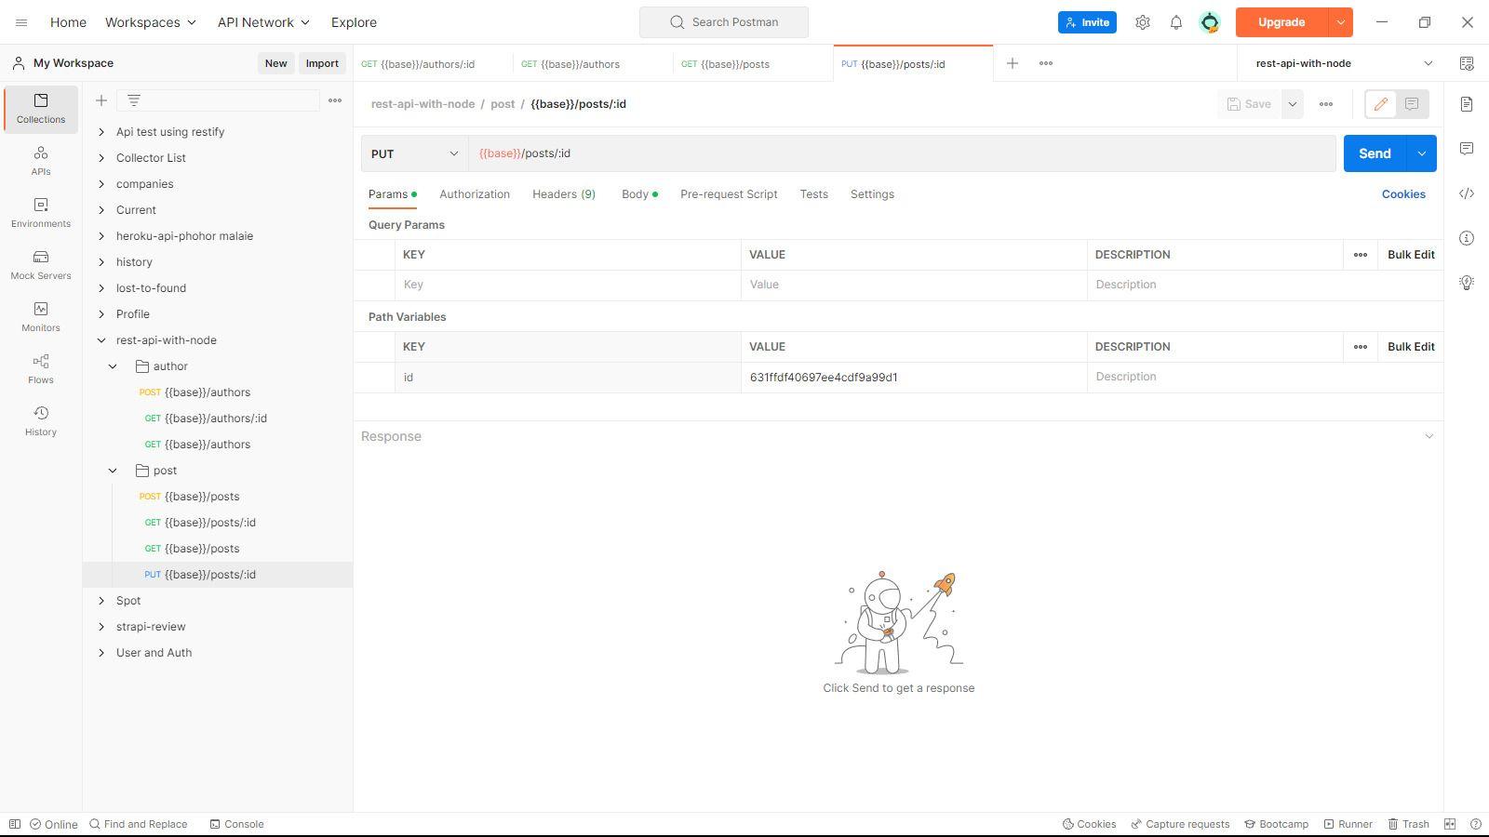1489x837 pixels.
Task: Open Settings gear icon in header
Action: (1143, 22)
